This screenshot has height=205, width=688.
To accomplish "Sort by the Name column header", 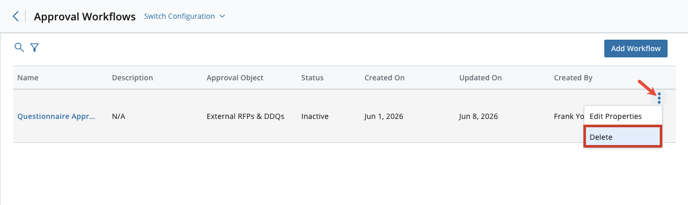I will coord(28,78).
